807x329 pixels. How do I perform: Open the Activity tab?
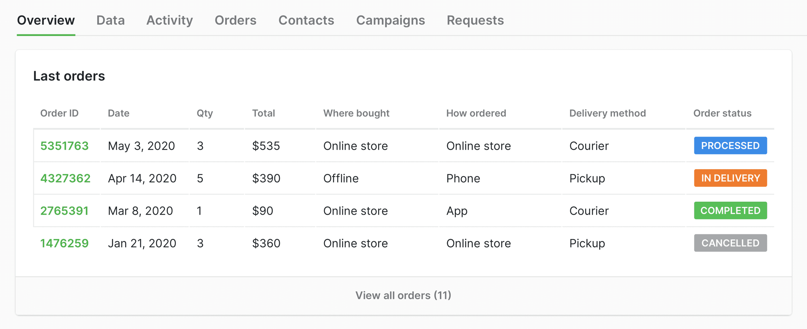point(169,20)
